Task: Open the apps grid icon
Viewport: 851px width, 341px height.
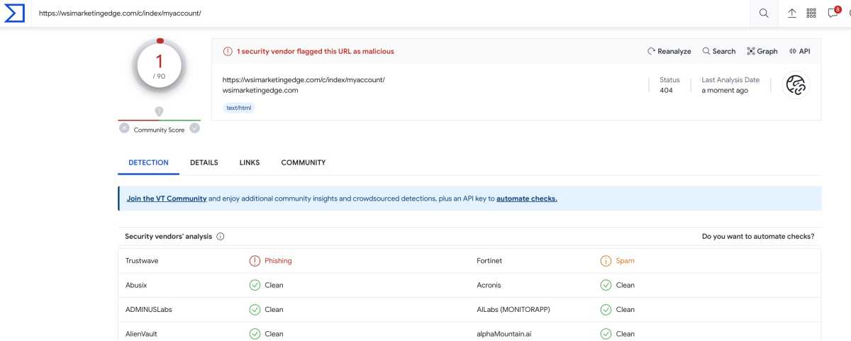Action: [812, 13]
